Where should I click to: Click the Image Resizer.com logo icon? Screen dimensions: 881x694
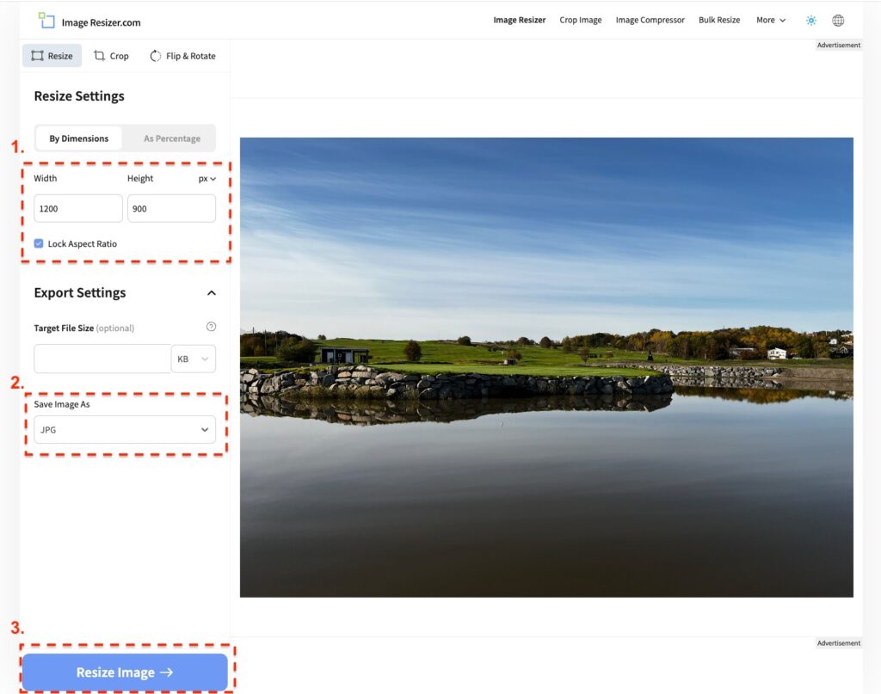(46, 21)
